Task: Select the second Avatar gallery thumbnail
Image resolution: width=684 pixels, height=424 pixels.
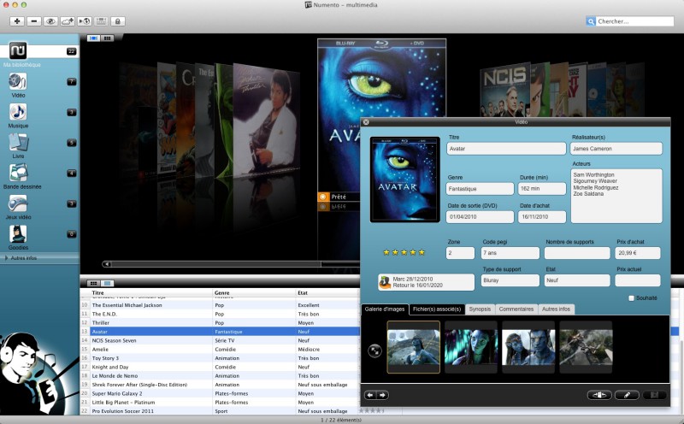Action: (471, 347)
